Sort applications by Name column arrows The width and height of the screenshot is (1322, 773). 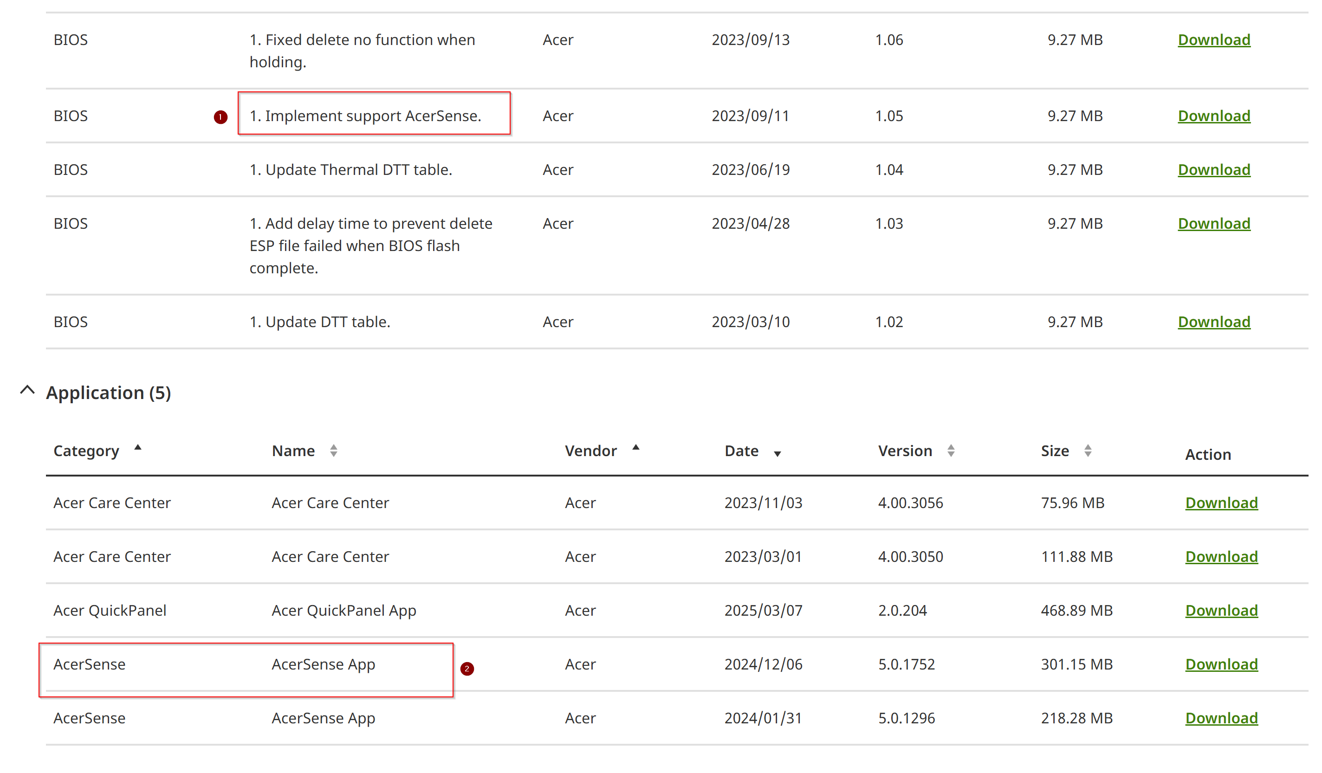334,451
